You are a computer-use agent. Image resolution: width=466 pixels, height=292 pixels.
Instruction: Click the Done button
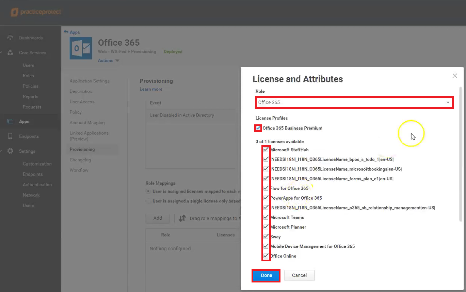pyautogui.click(x=266, y=275)
